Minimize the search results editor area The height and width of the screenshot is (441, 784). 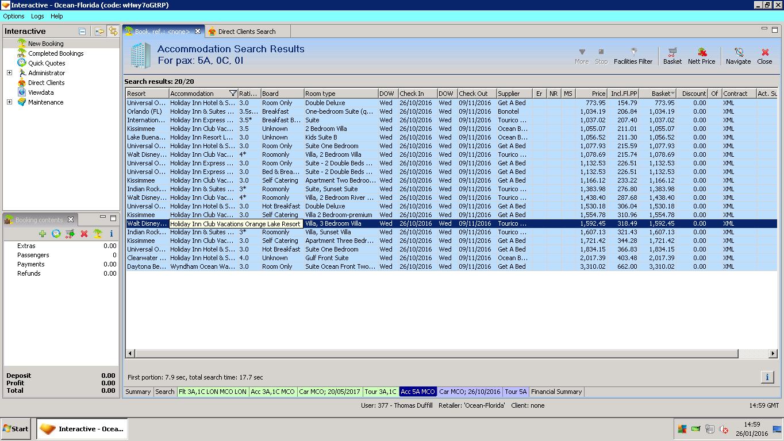tap(765, 29)
